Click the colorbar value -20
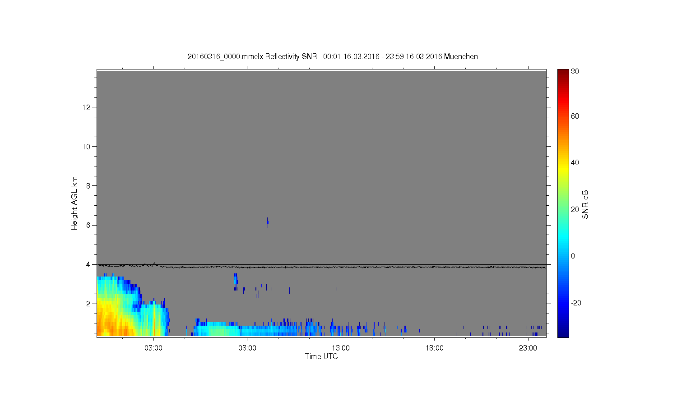The width and height of the screenshot is (677, 406). (x=576, y=303)
